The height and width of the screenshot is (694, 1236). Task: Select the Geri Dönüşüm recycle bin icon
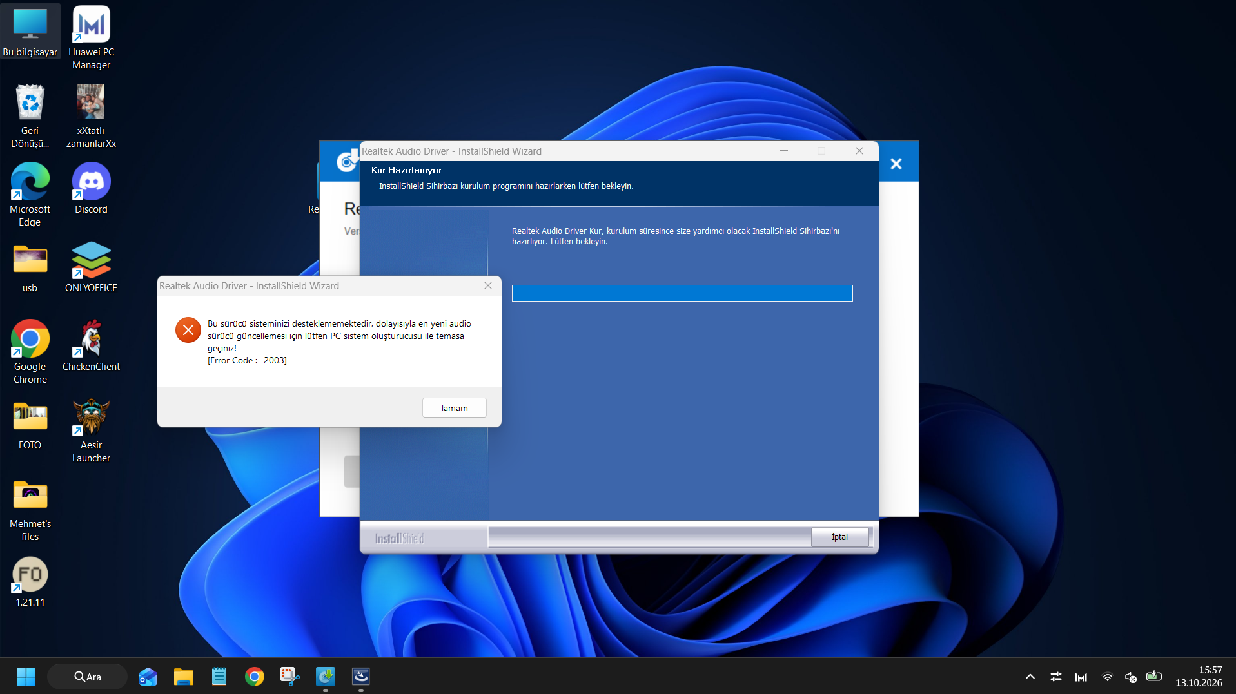point(30,117)
